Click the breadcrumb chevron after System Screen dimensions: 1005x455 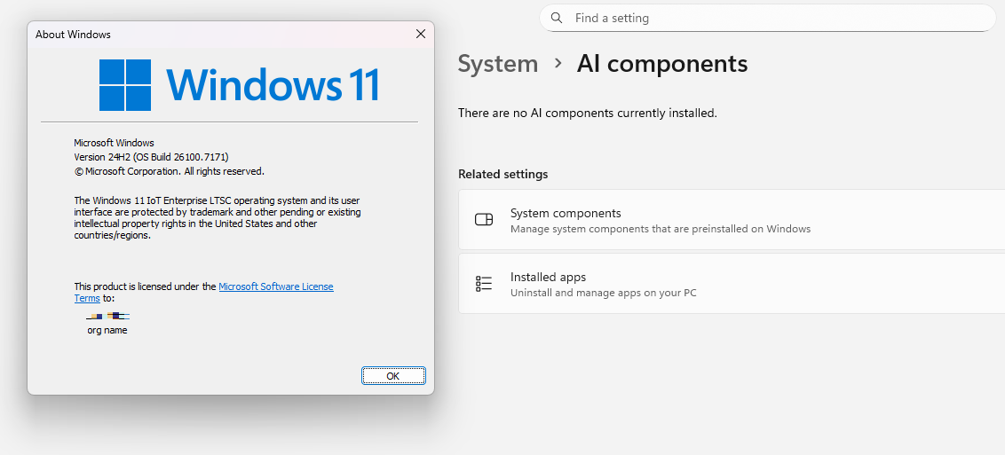[x=558, y=63]
